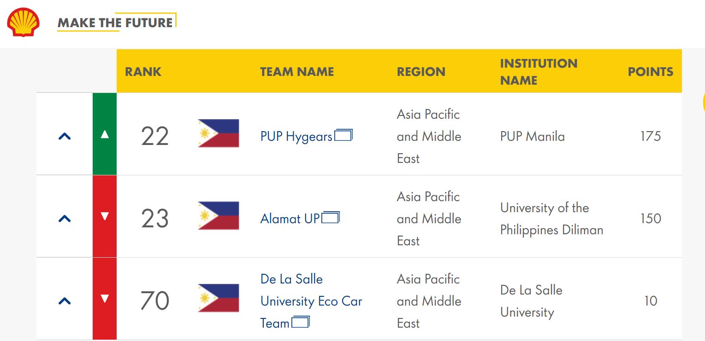Collapse the rank 70 row chevron
This screenshot has width=705, height=341.
point(65,301)
